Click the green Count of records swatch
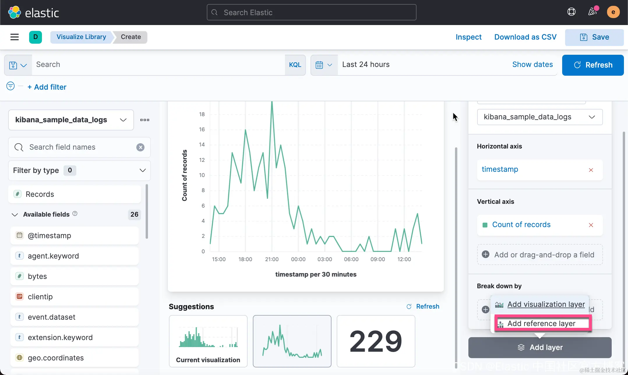Viewport: 628px width, 375px height. [485, 225]
